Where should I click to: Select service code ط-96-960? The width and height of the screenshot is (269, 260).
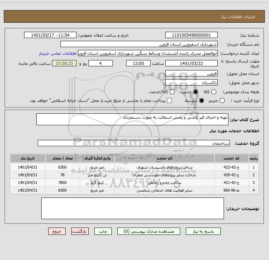[231, 190]
